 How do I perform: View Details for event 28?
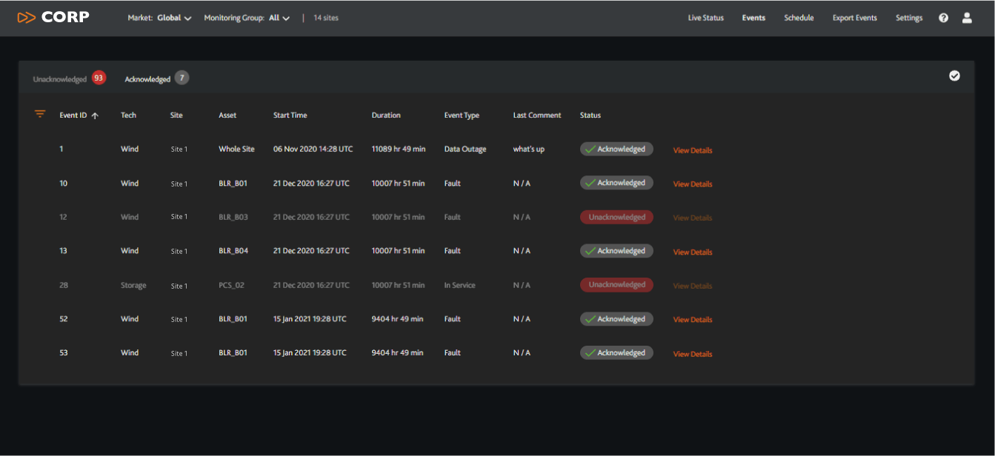[693, 286]
